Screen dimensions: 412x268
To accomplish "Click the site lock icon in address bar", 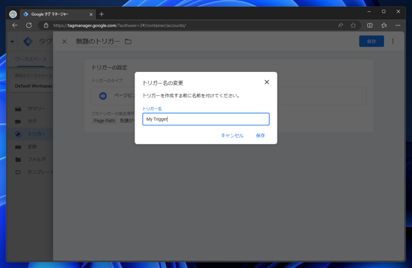I will point(46,25).
